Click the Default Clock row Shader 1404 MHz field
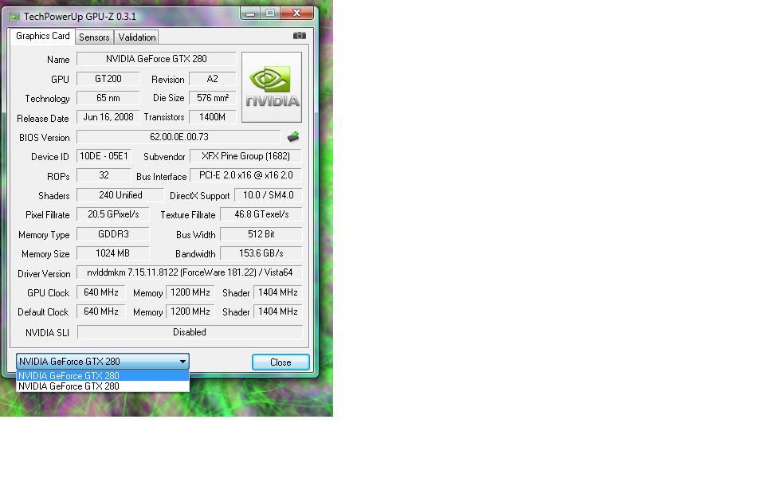This screenshot has height=478, width=765. (277, 311)
